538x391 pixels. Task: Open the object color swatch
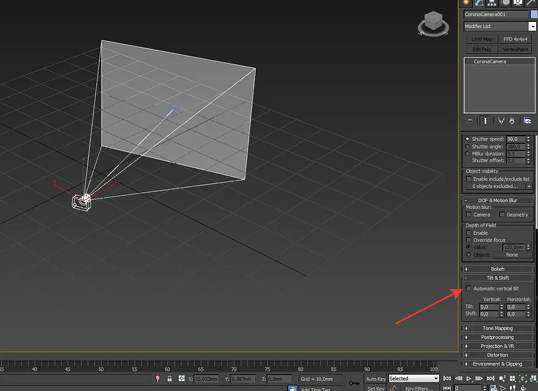pyautogui.click(x=534, y=14)
